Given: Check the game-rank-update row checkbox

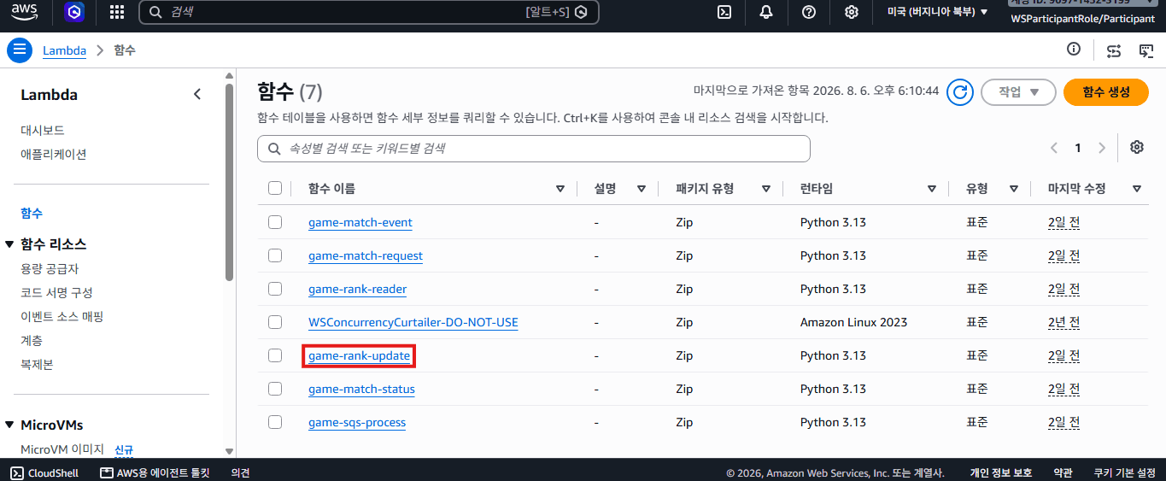Looking at the screenshot, I should coord(275,355).
